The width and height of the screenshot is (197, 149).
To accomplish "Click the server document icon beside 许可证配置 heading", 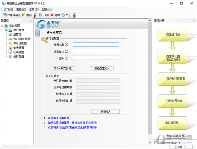I will tap(37, 33).
